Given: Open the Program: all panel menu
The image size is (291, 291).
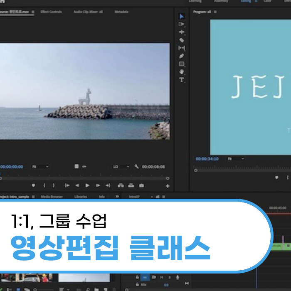Looking at the screenshot, I should (215, 12).
